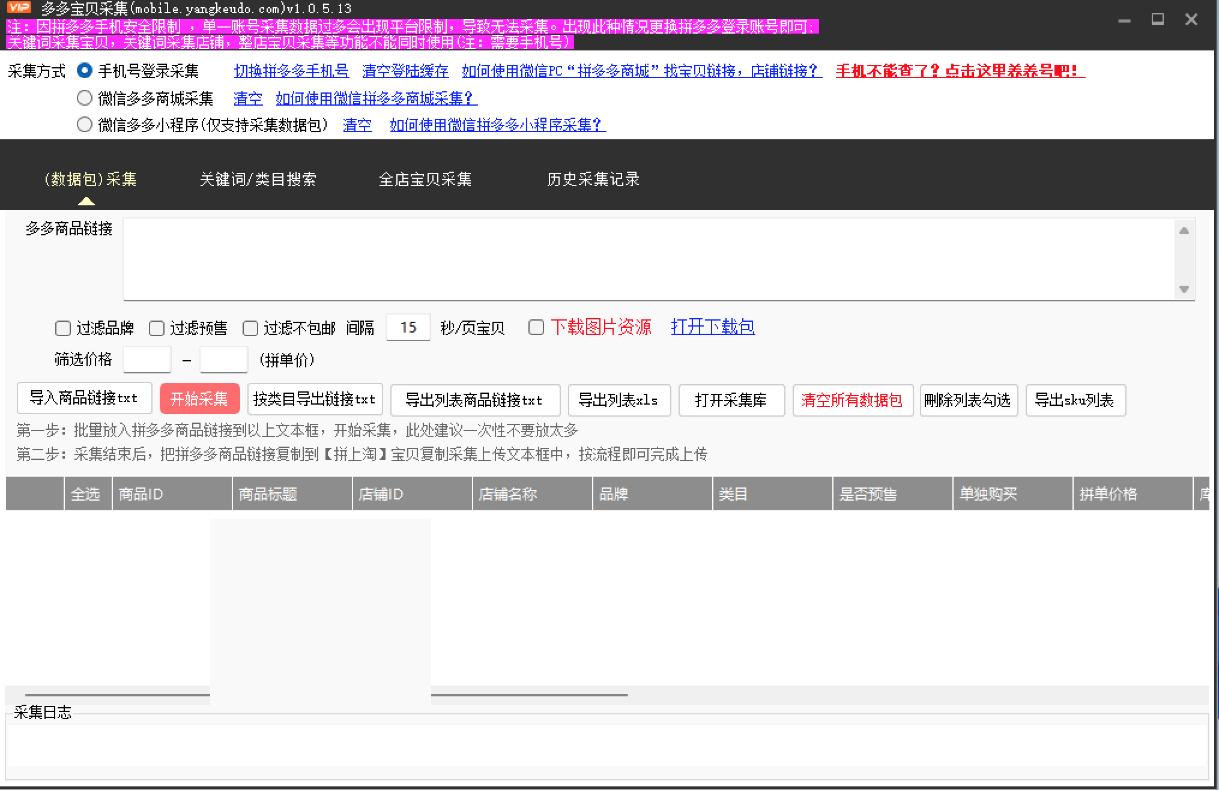This screenshot has height=790, width=1219.
Task: Click red 手机不能查了 link
Action: 960,71
